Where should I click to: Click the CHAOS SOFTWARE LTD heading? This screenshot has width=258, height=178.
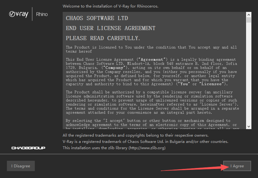click(x=97, y=18)
